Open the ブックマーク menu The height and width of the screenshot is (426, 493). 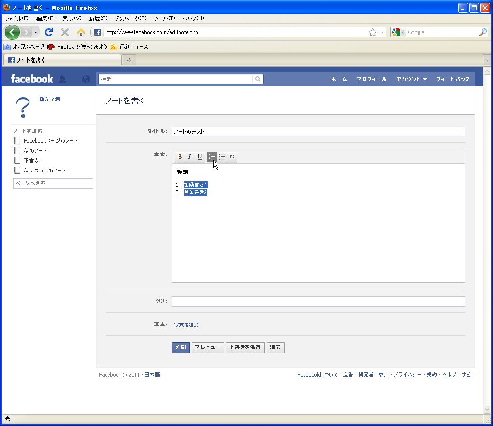pyautogui.click(x=130, y=18)
